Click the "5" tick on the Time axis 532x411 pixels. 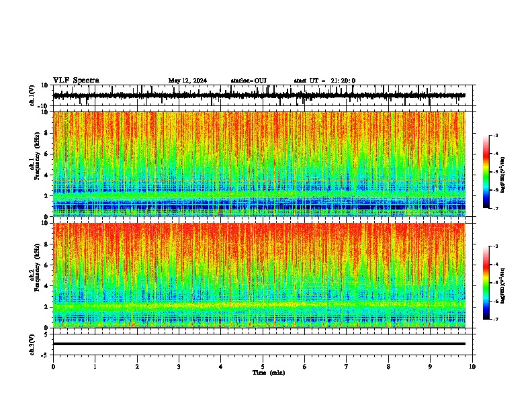click(x=263, y=367)
